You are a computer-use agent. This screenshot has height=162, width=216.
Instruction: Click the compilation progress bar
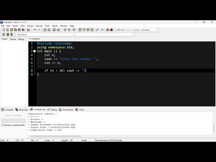13,121
